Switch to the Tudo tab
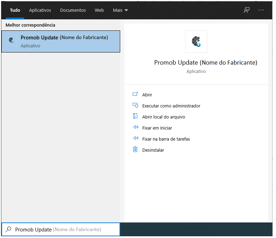This screenshot has width=276, height=238. pyautogui.click(x=15, y=10)
